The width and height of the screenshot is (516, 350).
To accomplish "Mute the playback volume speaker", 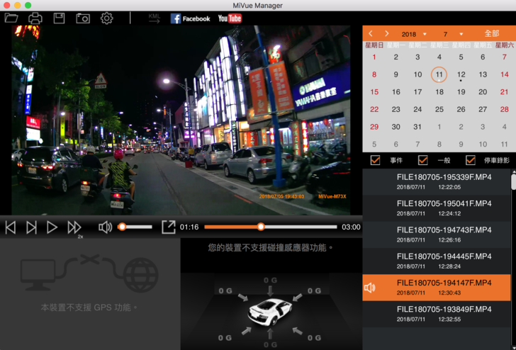I will 106,227.
